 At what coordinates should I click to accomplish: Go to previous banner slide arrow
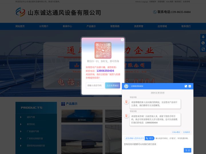4,65
